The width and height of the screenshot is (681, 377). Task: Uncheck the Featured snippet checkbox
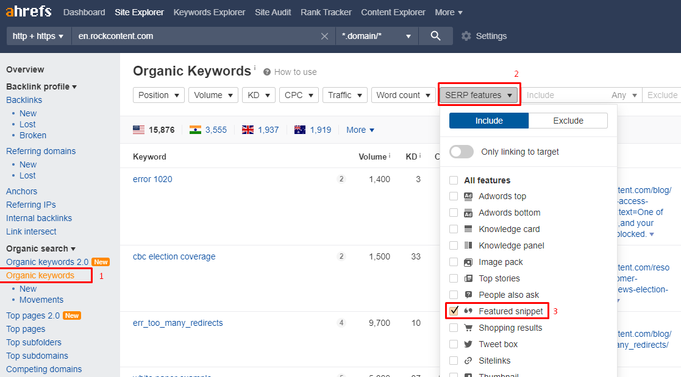454,311
